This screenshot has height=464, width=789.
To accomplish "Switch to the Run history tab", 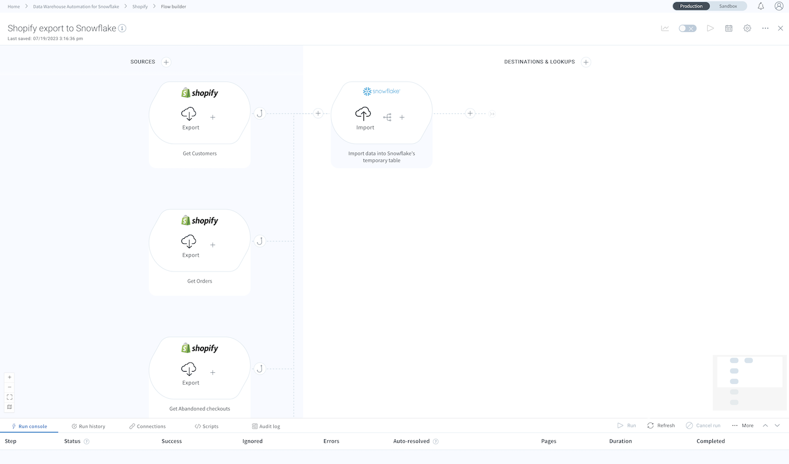I will (88, 426).
